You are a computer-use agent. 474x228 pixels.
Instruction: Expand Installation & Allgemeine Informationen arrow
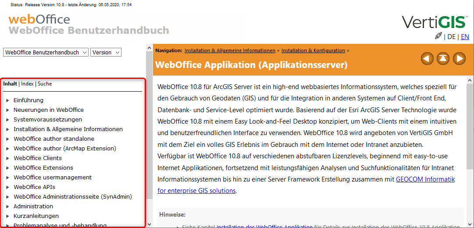(x=7, y=129)
